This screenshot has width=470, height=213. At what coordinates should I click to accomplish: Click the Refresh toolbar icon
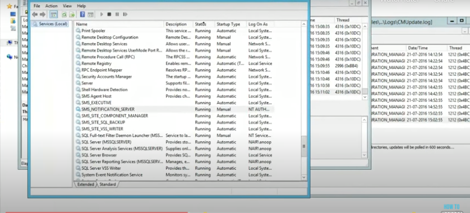click(x=64, y=15)
